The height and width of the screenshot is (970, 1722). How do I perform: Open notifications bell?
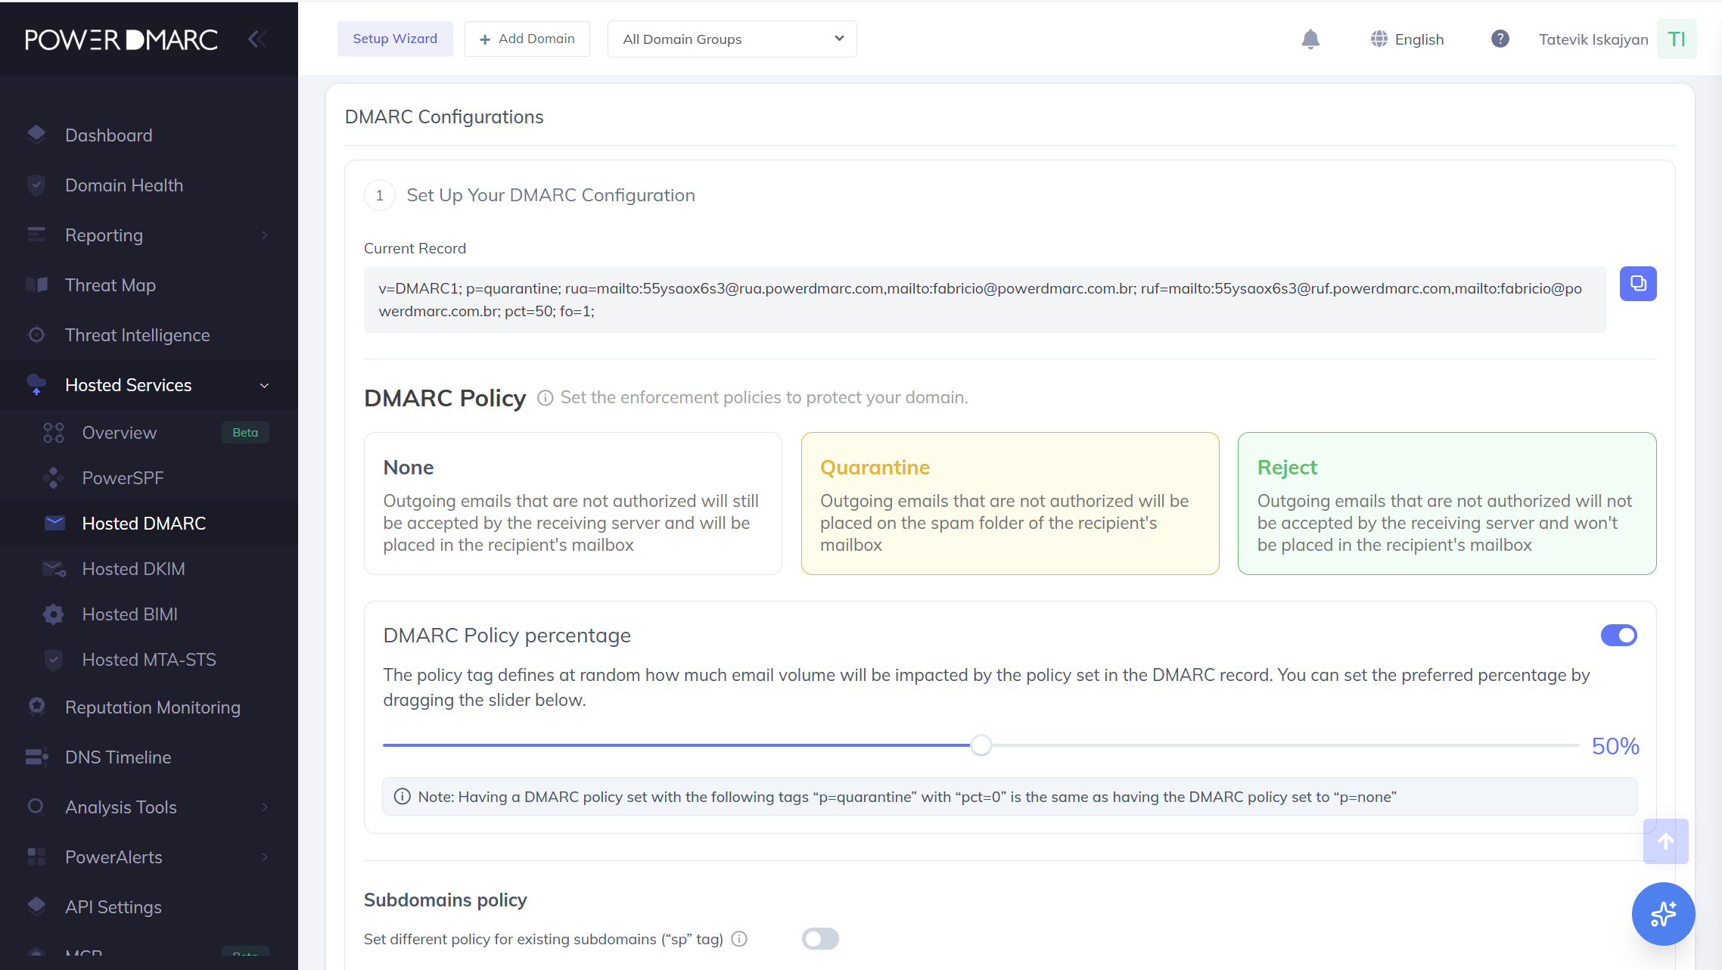pyautogui.click(x=1310, y=39)
